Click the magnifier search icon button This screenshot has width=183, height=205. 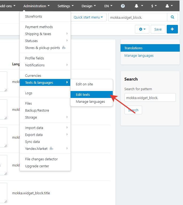(172, 17)
